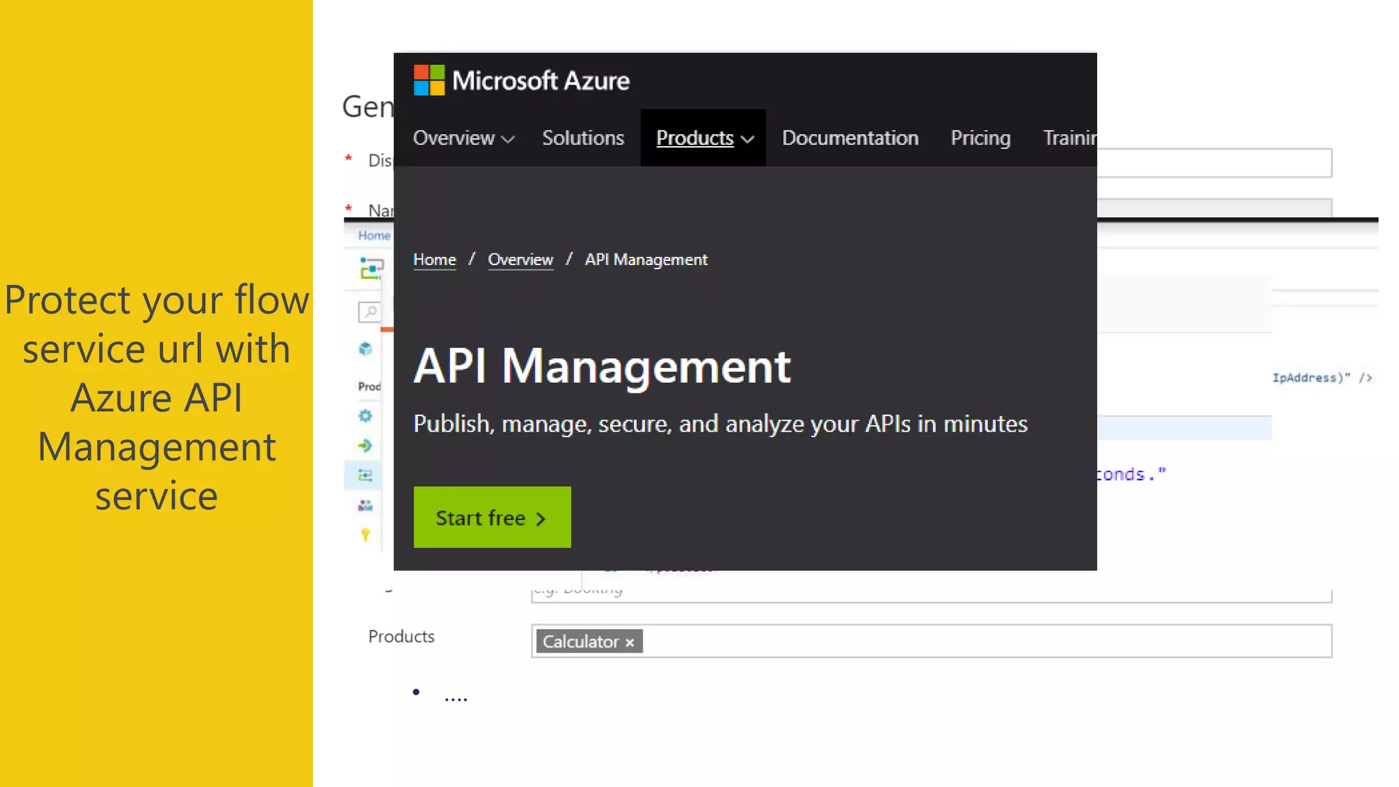Viewport: 1399px width, 787px height.
Task: Click the Microsoft Azure logo
Action: (x=521, y=81)
